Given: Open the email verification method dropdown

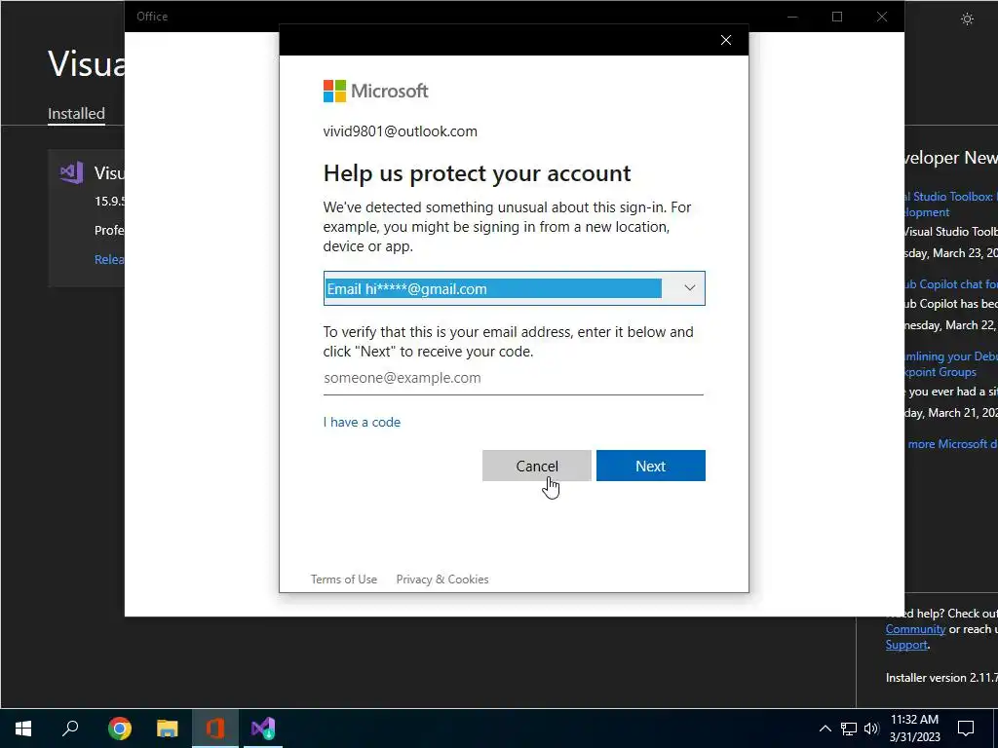Looking at the screenshot, I should coord(514,288).
